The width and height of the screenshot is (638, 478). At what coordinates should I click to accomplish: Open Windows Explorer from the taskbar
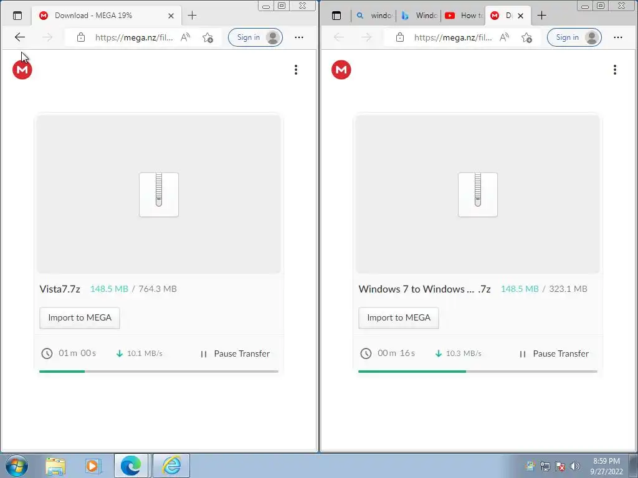55,466
